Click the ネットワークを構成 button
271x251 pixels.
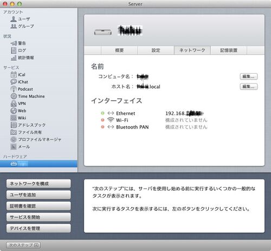pos(38,184)
